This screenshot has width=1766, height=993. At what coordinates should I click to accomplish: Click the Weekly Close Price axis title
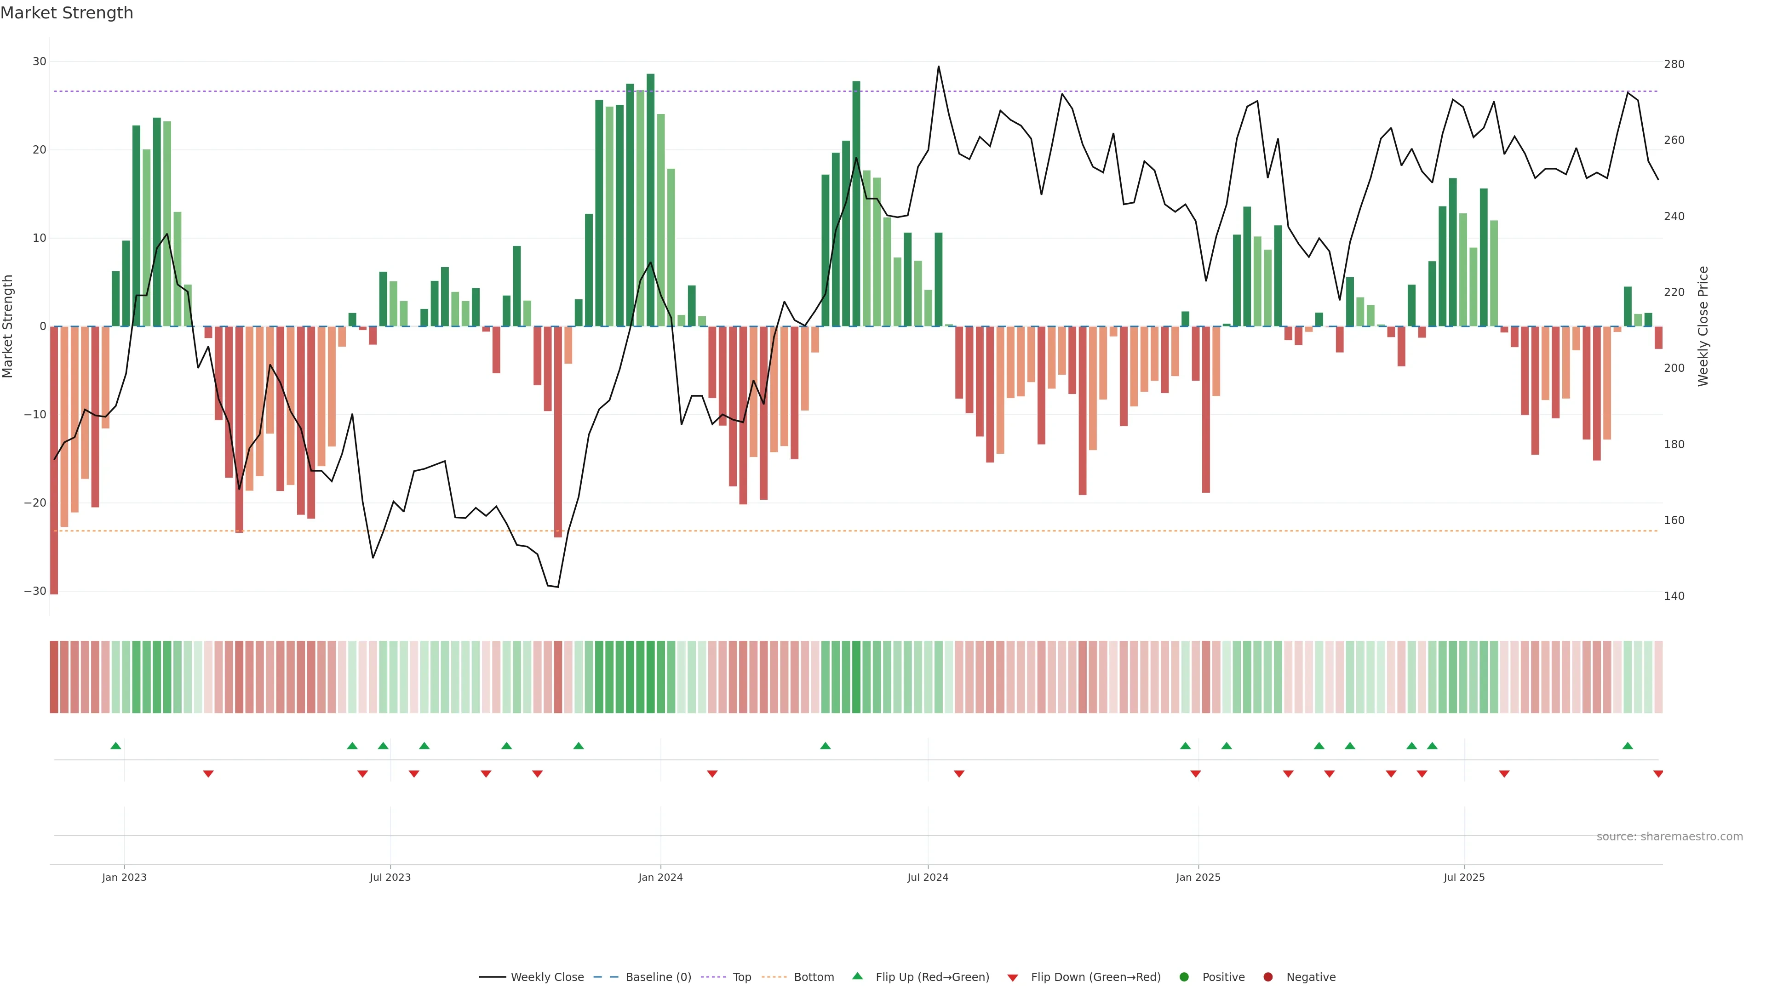click(x=1703, y=326)
